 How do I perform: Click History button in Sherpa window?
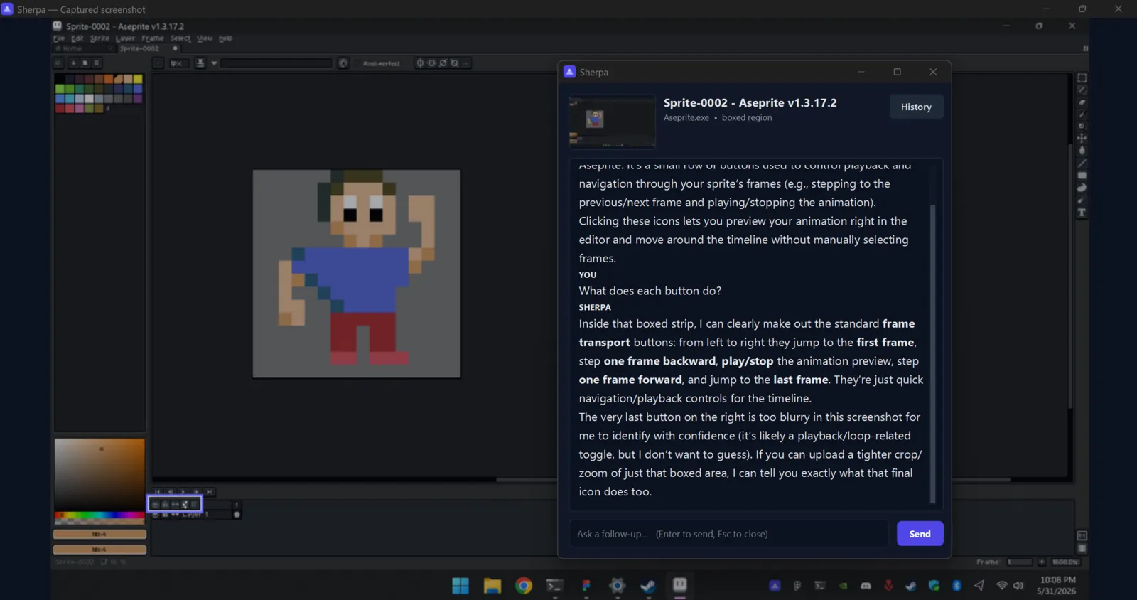(x=916, y=107)
